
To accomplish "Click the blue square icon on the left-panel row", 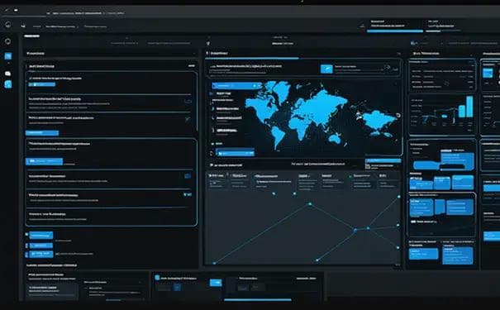I will pos(188,176).
